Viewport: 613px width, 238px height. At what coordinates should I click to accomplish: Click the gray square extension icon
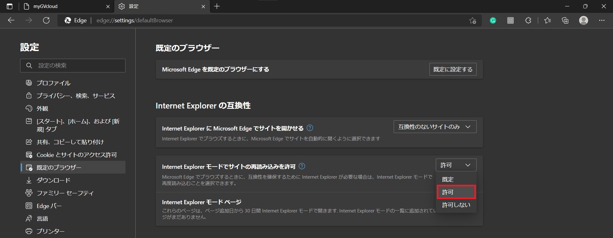point(511,20)
